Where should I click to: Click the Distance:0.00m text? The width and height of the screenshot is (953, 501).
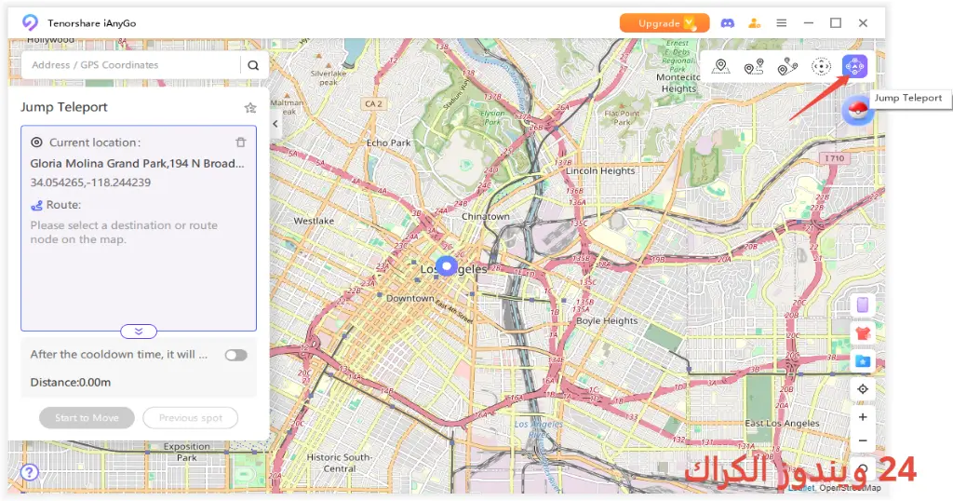(71, 383)
